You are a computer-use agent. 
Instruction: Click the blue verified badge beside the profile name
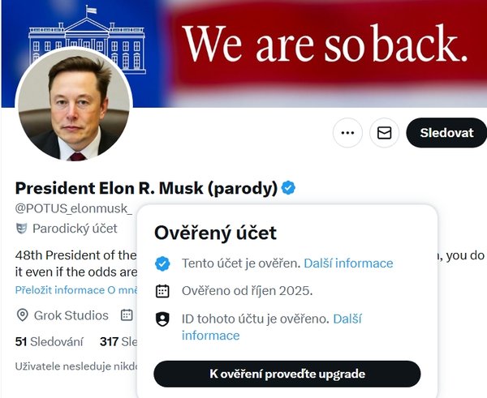[x=289, y=188]
